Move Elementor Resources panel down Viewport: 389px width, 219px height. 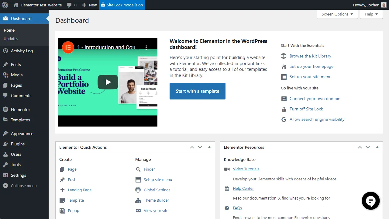(x=368, y=147)
